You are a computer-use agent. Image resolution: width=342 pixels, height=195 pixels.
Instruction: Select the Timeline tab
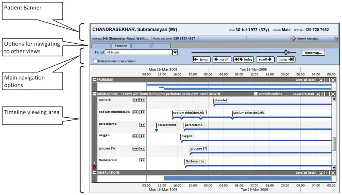[x=120, y=46]
